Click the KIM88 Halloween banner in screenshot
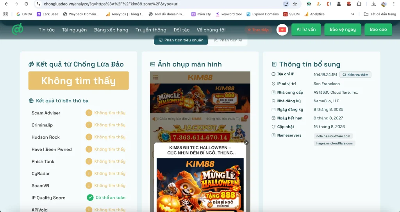The image size is (400, 212). 200,98
